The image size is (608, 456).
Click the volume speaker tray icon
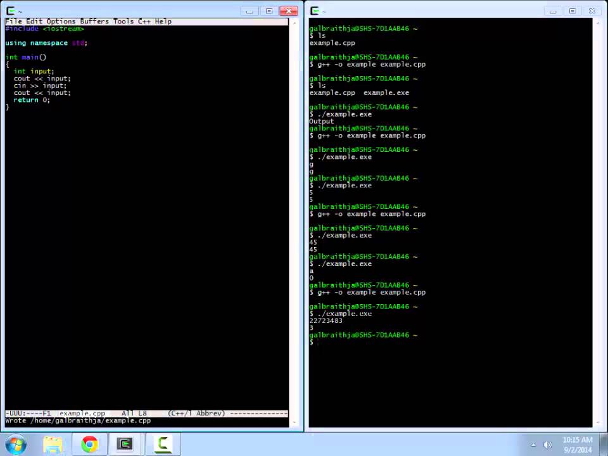(x=547, y=445)
